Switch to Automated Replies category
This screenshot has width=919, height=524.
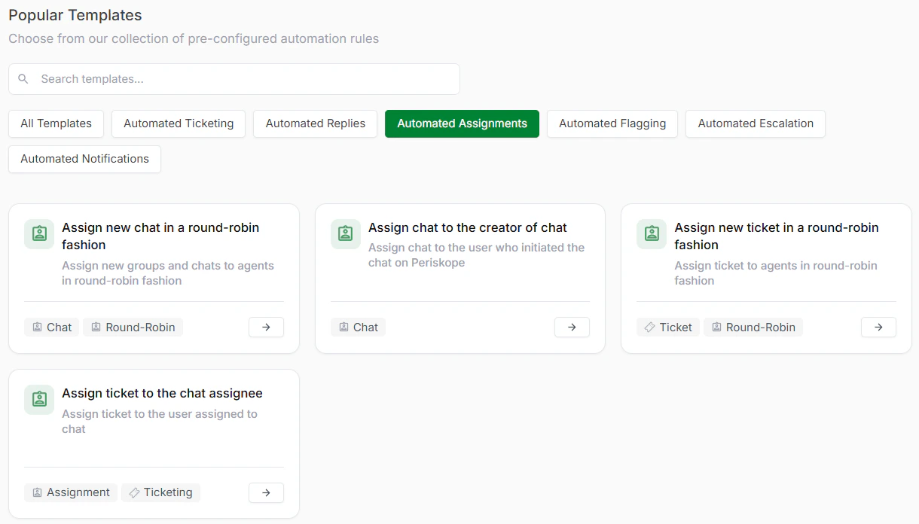coord(315,123)
